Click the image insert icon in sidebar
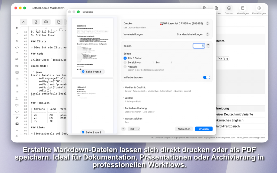277x173 pixels. pyautogui.click(x=17, y=124)
